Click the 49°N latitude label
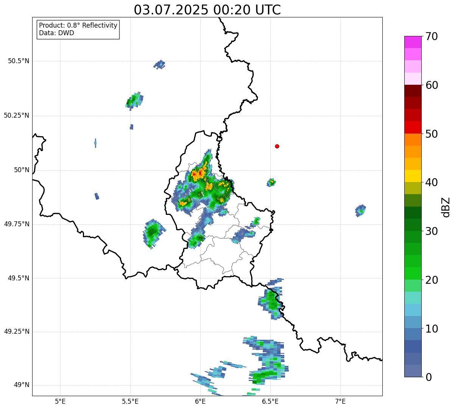 (22, 385)
